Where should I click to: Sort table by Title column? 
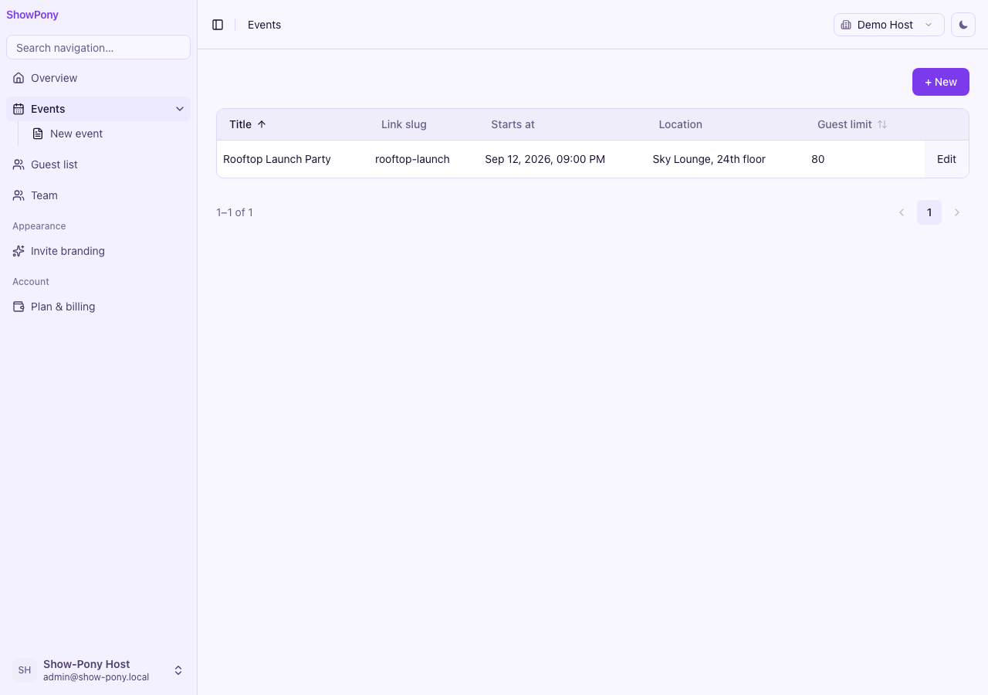tap(248, 124)
